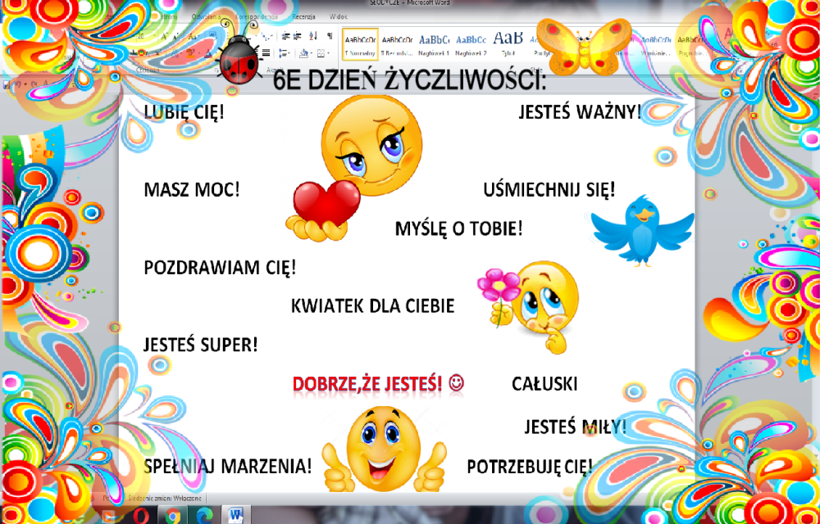This screenshot has height=524, width=820.
Task: Click the Increase Indent icon
Action: click(x=297, y=36)
